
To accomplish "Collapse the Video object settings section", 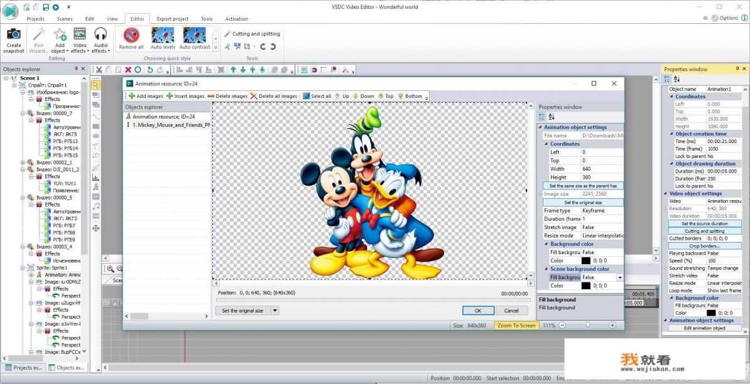I will [x=665, y=193].
